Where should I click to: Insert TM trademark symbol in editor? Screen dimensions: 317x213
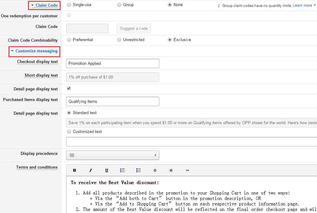[x=187, y=170]
